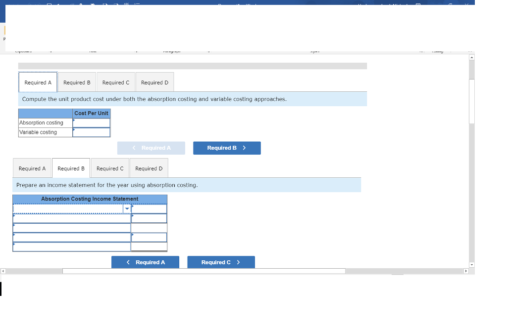Click the vertical scrollbar thumb
Image resolution: width=507 pixels, height=327 pixels.
(x=472, y=101)
